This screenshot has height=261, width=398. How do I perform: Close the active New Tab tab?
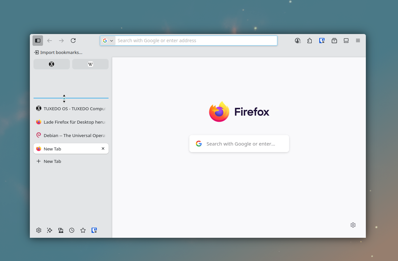[103, 148]
